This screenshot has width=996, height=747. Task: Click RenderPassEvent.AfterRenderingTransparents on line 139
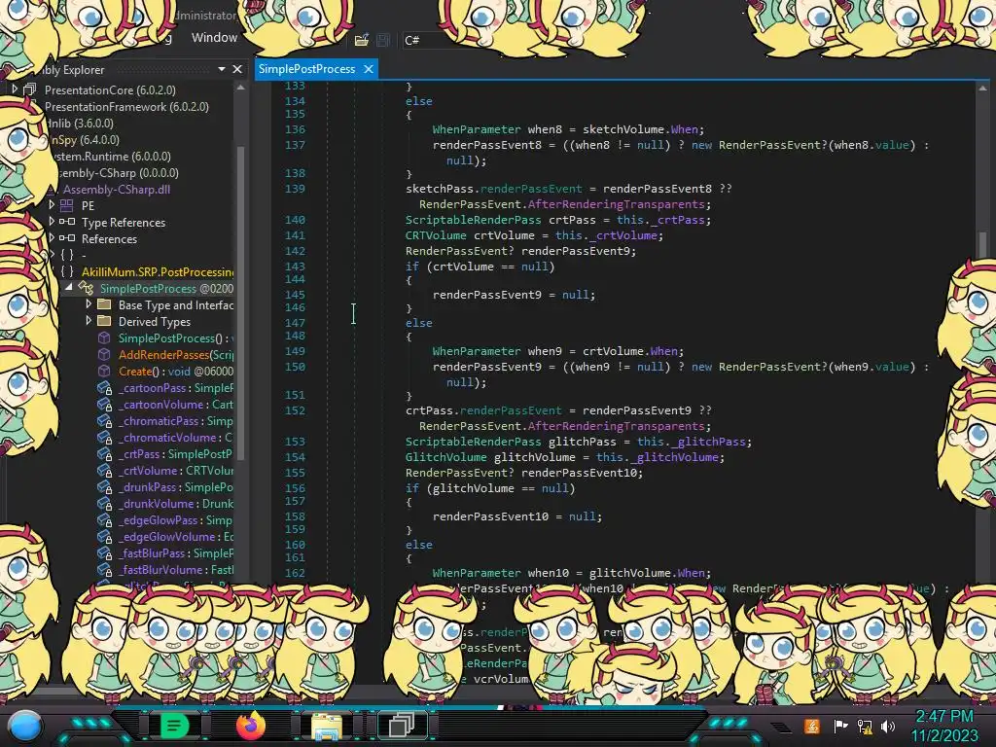[565, 204]
